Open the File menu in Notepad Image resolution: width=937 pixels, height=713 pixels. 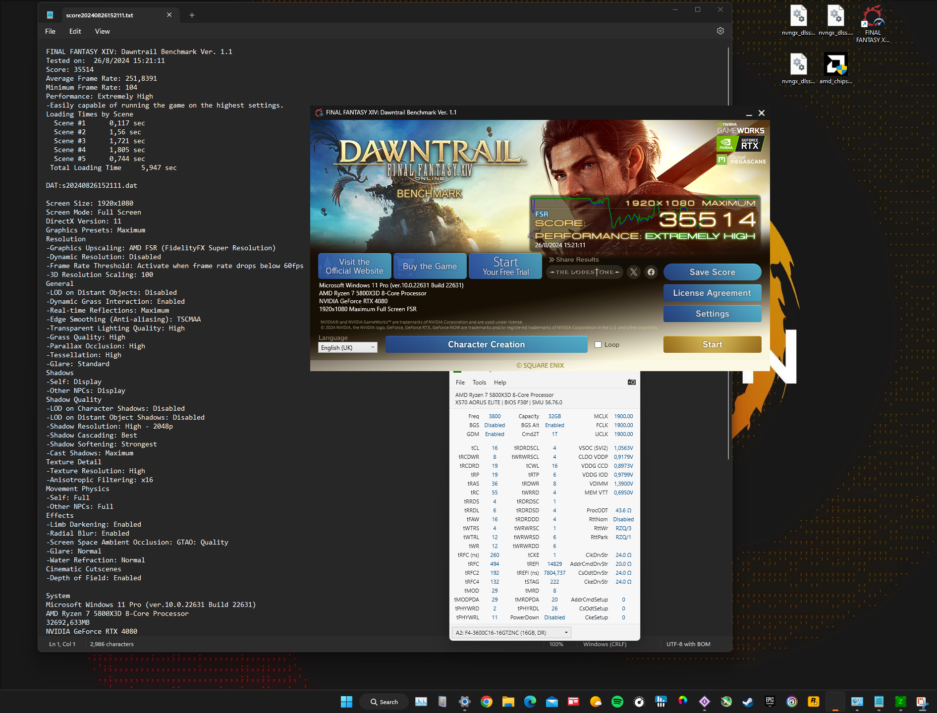[50, 31]
